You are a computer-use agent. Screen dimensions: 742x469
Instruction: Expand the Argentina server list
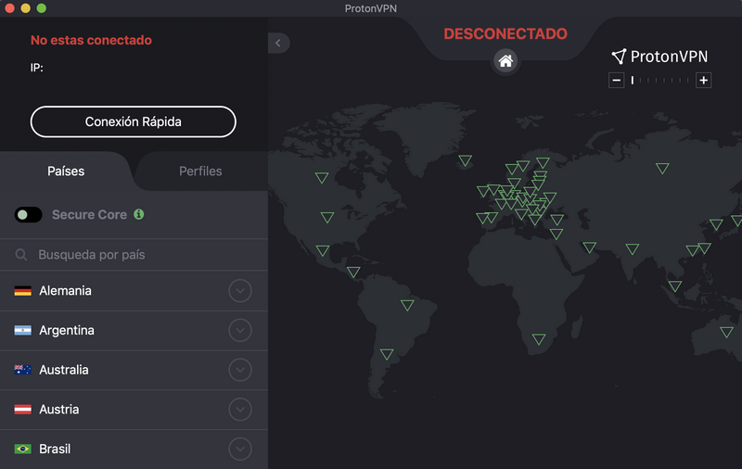coord(240,331)
